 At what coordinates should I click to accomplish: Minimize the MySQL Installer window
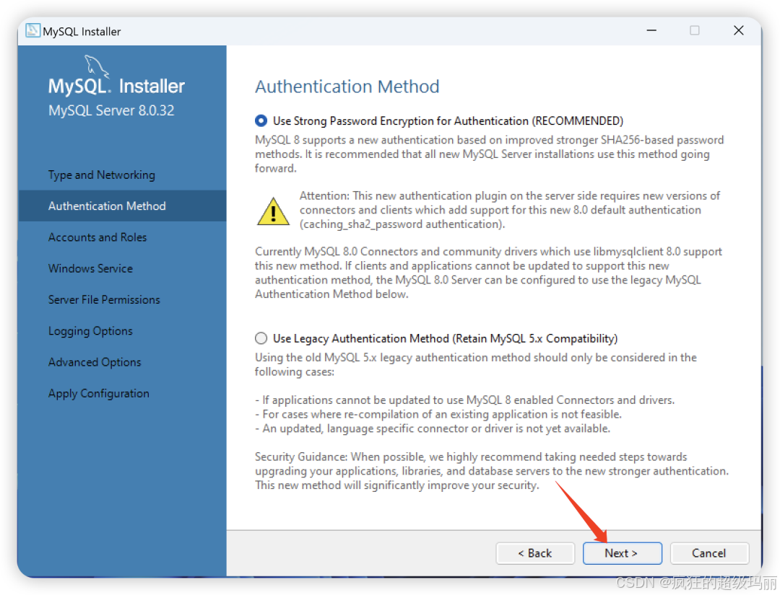[x=651, y=31]
